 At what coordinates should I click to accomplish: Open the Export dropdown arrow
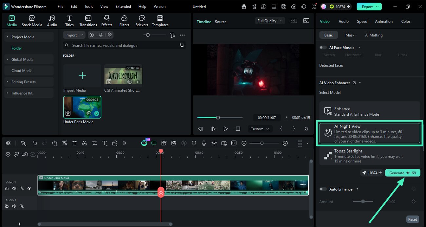pyautogui.click(x=378, y=7)
